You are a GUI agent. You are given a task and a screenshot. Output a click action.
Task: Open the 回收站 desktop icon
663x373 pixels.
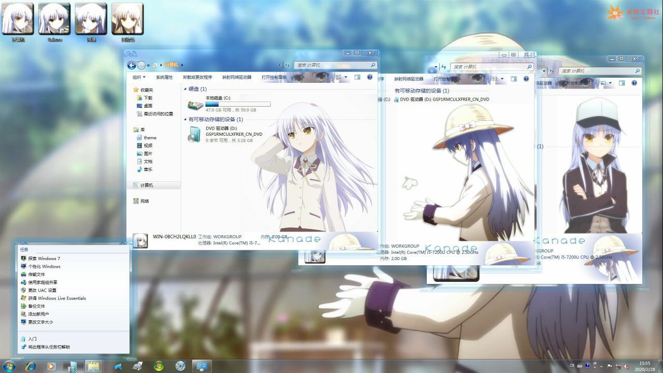coord(127,22)
